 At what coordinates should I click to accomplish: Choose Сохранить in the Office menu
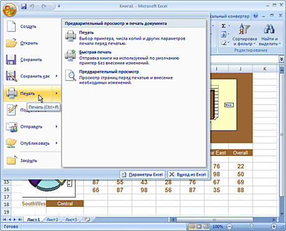pyautogui.click(x=32, y=60)
